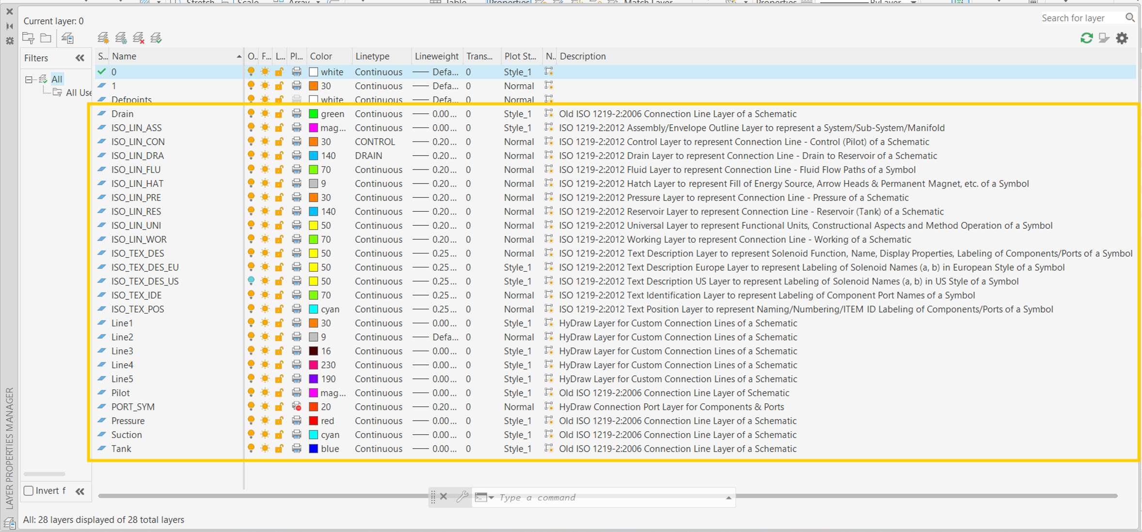This screenshot has height=532, width=1142.
Task: Select the PORT_SYM layer name
Action: click(133, 407)
